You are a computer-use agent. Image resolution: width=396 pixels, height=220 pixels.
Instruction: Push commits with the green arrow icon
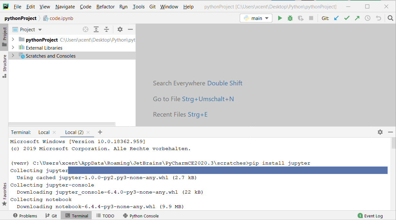357,18
